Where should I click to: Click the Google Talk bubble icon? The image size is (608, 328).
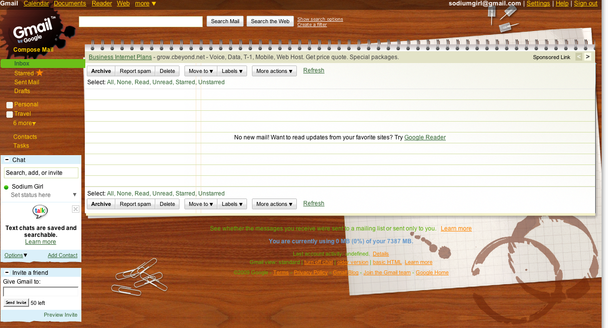click(x=40, y=212)
